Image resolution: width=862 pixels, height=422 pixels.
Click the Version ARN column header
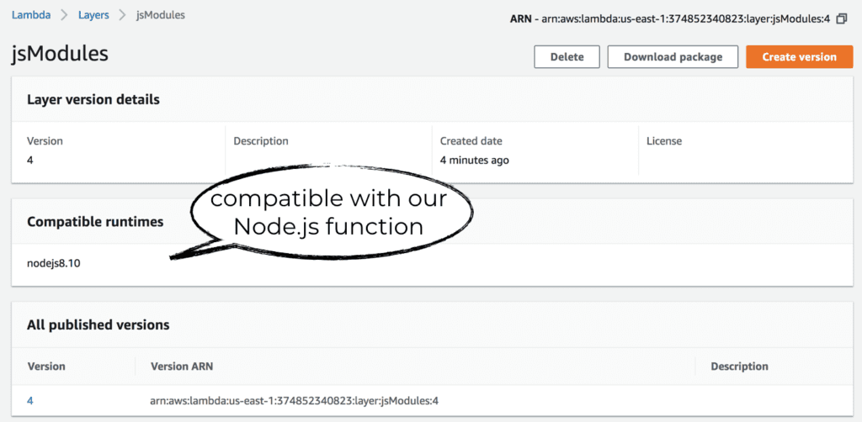182,366
